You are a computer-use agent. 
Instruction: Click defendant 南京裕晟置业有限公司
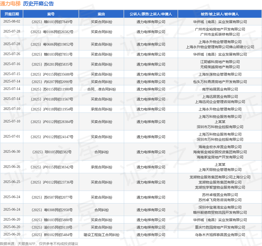click(220, 89)
